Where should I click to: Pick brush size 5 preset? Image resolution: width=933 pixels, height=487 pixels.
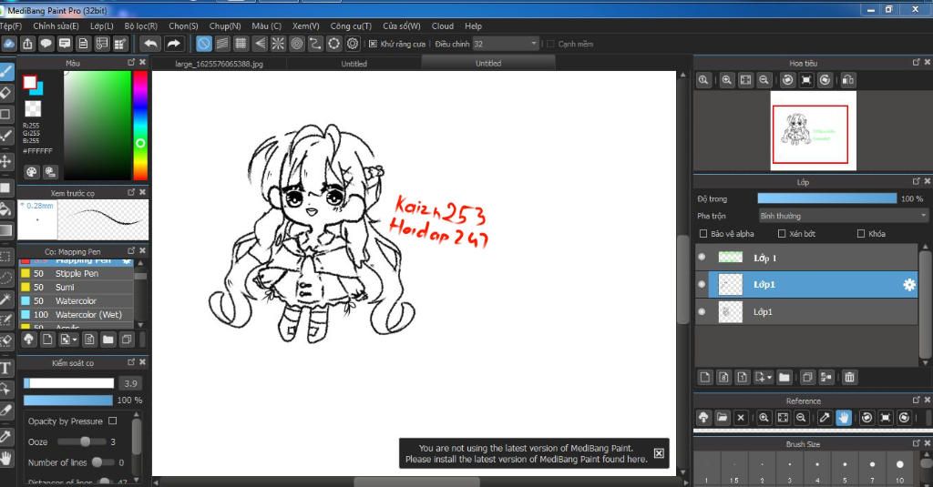pyautogui.click(x=845, y=470)
